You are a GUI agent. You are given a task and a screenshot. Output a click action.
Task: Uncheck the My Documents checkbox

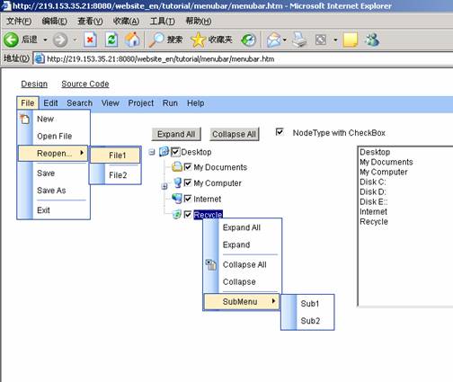click(x=188, y=167)
